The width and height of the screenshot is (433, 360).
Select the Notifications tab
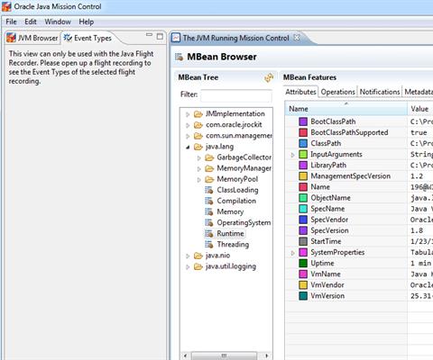coord(380,92)
